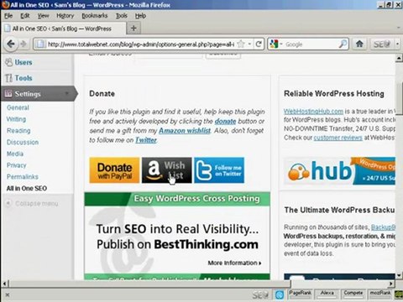Click the page icon in address bar
Viewport: 403px width, 302px height.
(40, 44)
